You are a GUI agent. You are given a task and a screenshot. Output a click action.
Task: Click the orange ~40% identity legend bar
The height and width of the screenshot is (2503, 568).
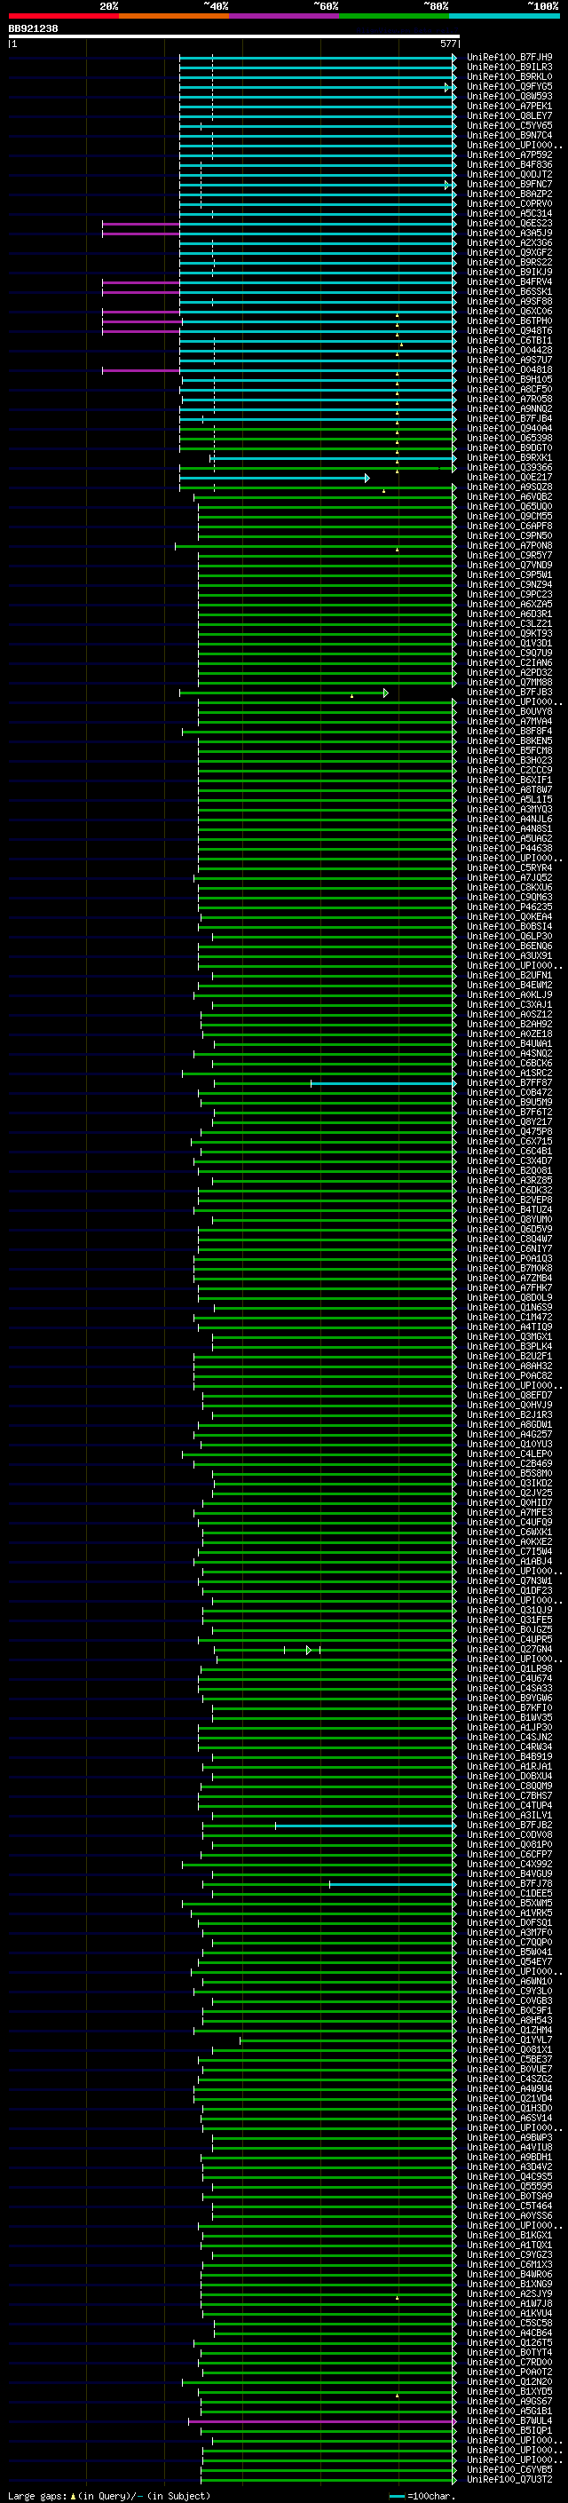(174, 16)
